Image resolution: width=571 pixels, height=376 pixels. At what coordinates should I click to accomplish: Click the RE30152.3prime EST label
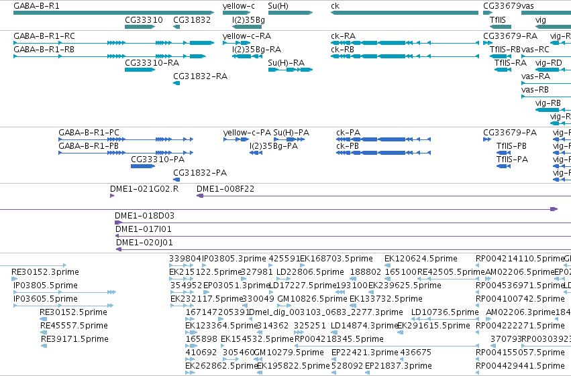(x=45, y=272)
